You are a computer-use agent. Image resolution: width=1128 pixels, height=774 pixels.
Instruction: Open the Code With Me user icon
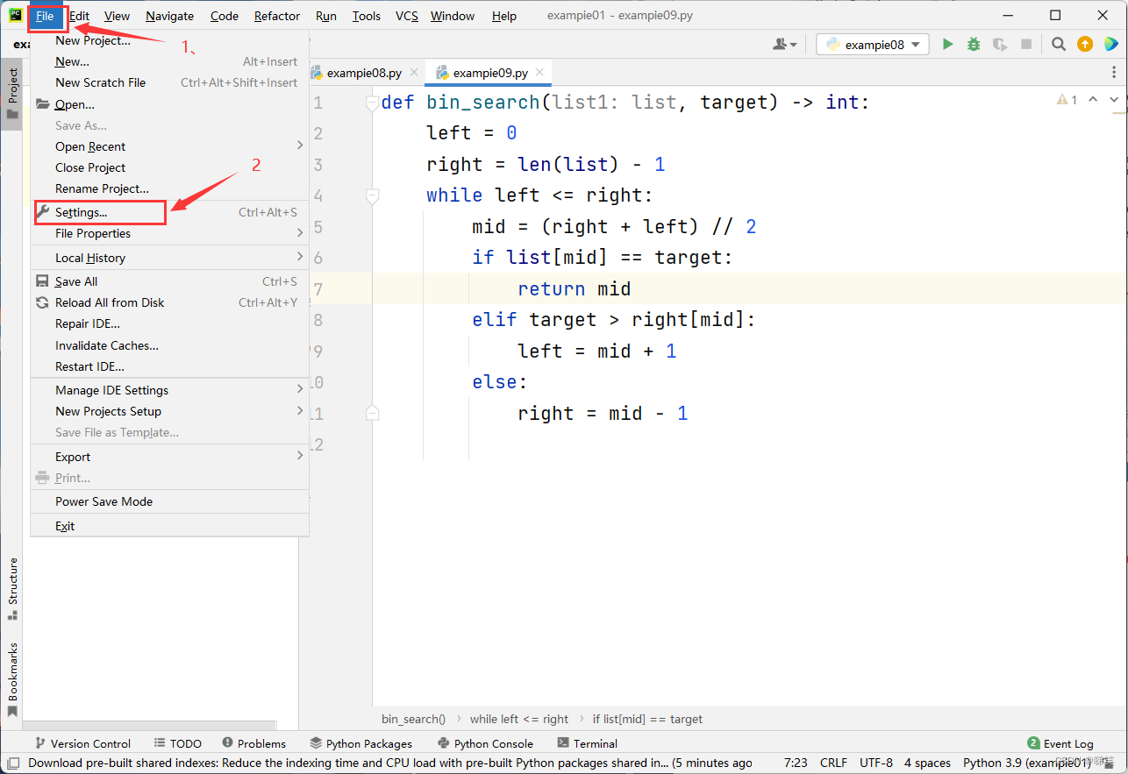785,44
